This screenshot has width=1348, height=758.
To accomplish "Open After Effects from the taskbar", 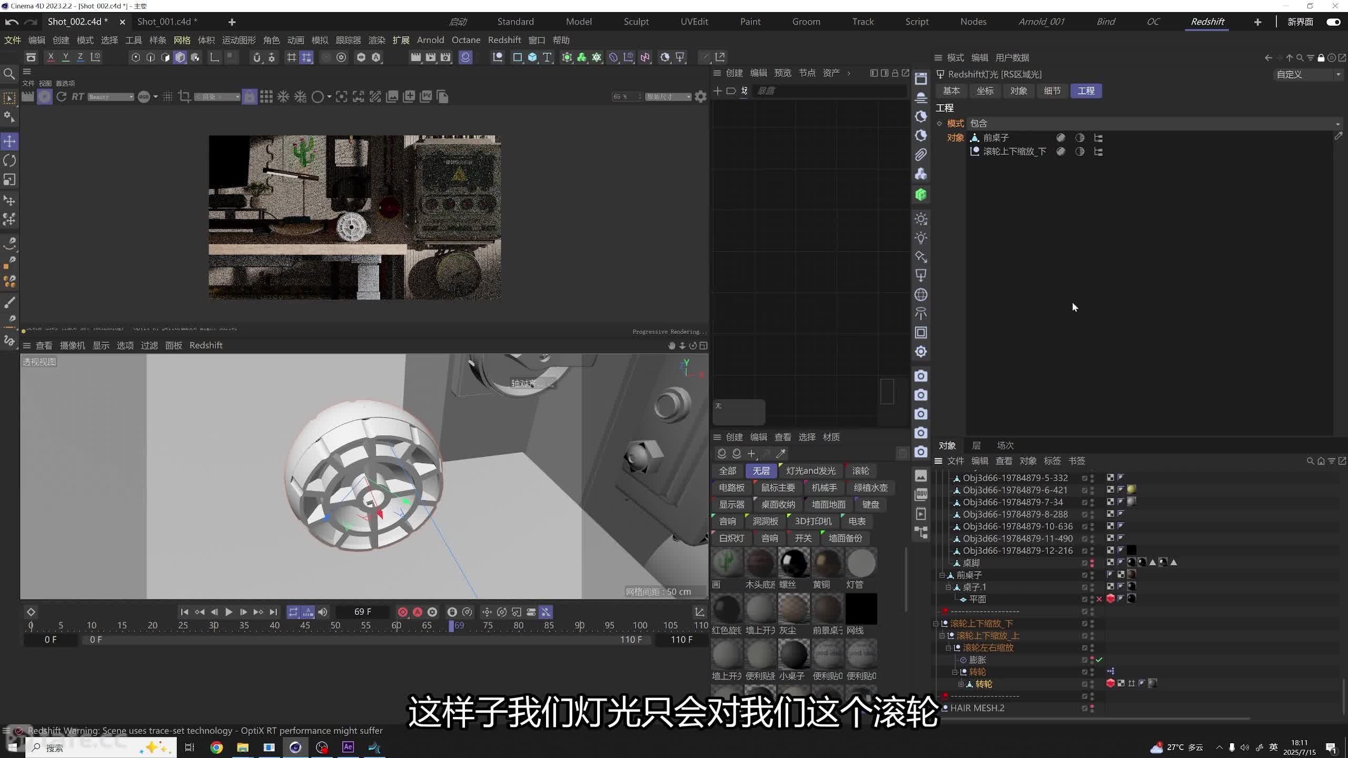I will point(348,747).
